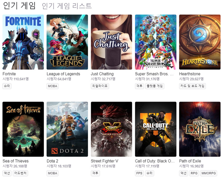Click the Hearthstone title link
The image size is (223, 177).
[190, 74]
